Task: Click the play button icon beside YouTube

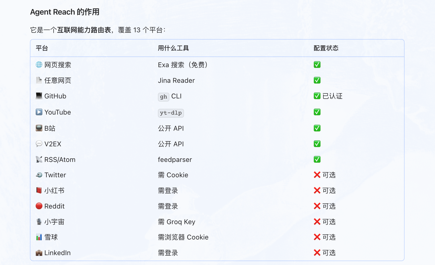Action: 39,112
